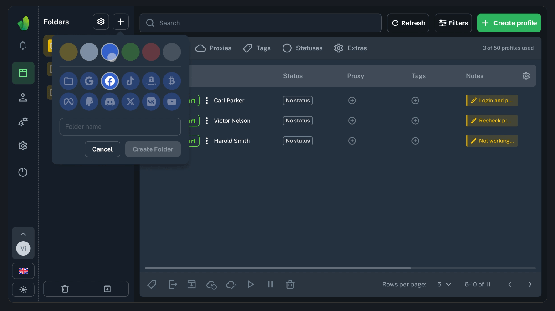The image size is (555, 311).
Task: Cancel folder creation
Action: [x=102, y=149]
